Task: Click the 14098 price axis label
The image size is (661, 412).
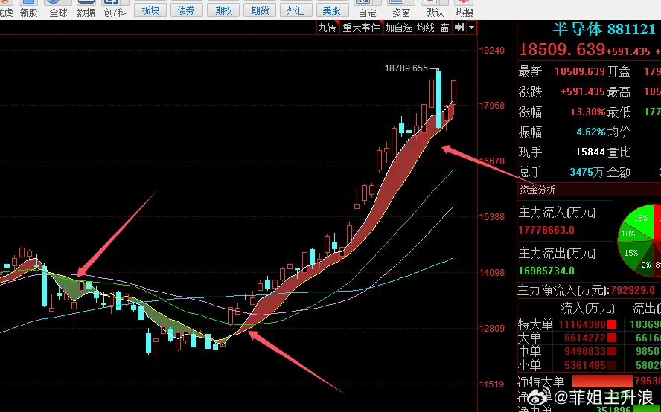Action: click(492, 273)
